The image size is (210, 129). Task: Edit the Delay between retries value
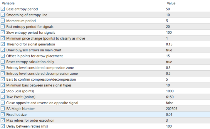tap(168, 126)
